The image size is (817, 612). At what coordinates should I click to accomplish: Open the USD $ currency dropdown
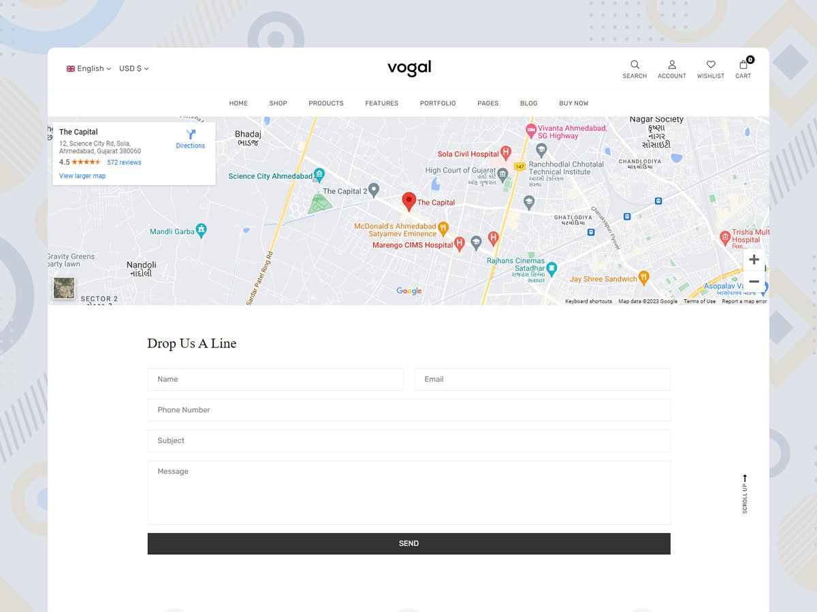coord(133,69)
